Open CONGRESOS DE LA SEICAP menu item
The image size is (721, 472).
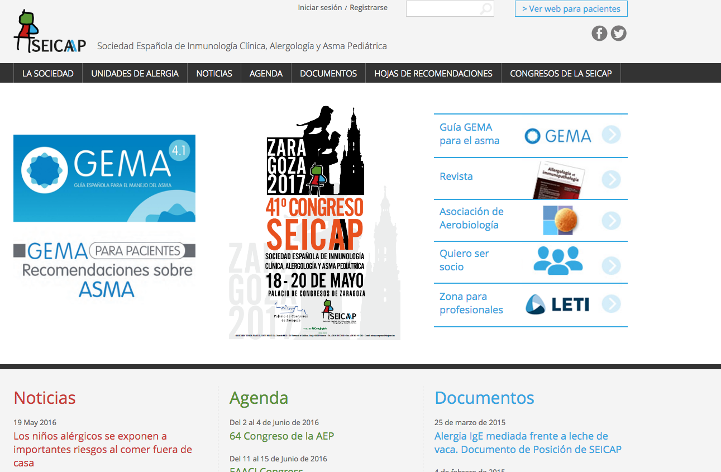point(561,73)
